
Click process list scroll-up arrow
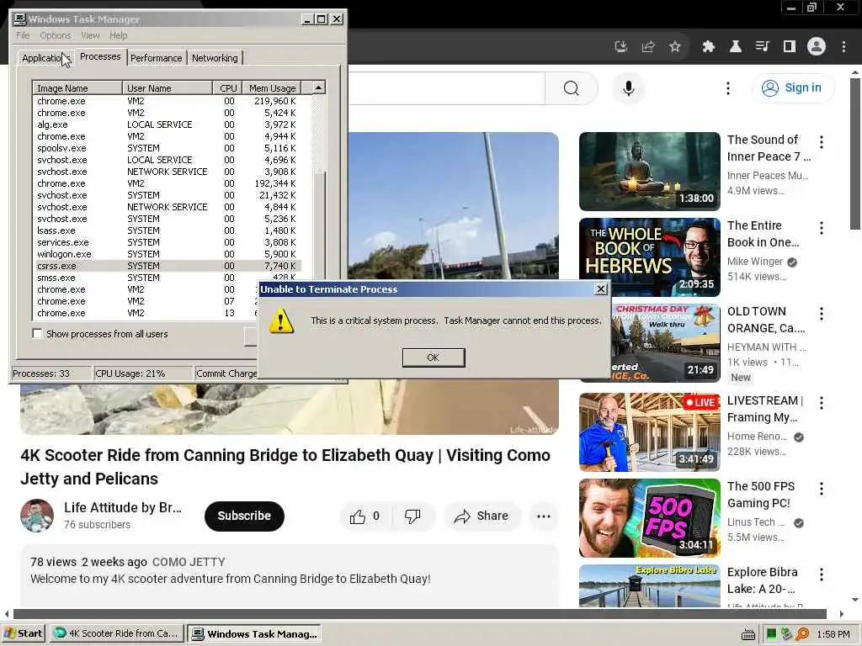point(319,87)
